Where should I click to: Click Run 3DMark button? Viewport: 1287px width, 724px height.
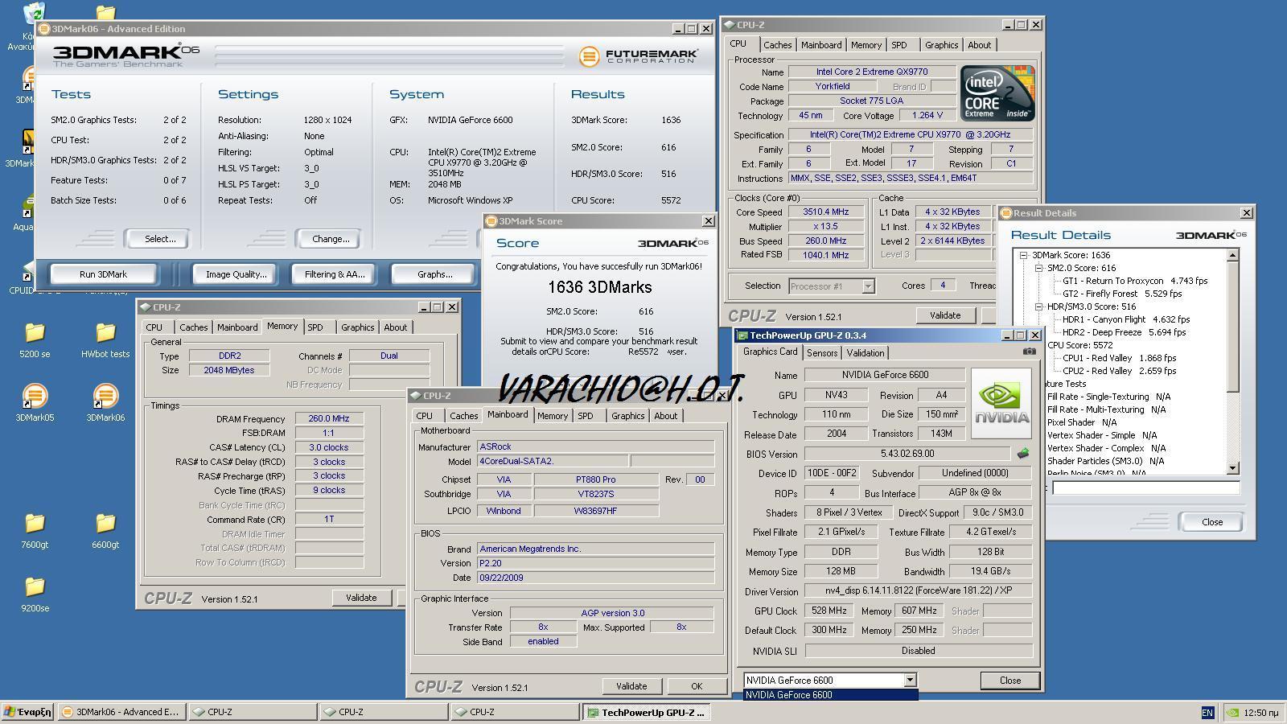(103, 274)
